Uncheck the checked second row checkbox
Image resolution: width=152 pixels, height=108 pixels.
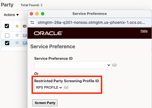(7, 43)
